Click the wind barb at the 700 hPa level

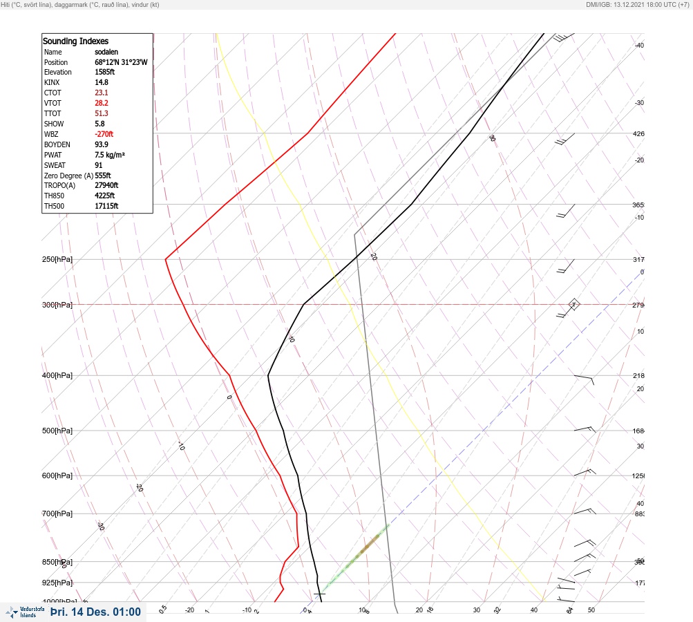coord(585,511)
